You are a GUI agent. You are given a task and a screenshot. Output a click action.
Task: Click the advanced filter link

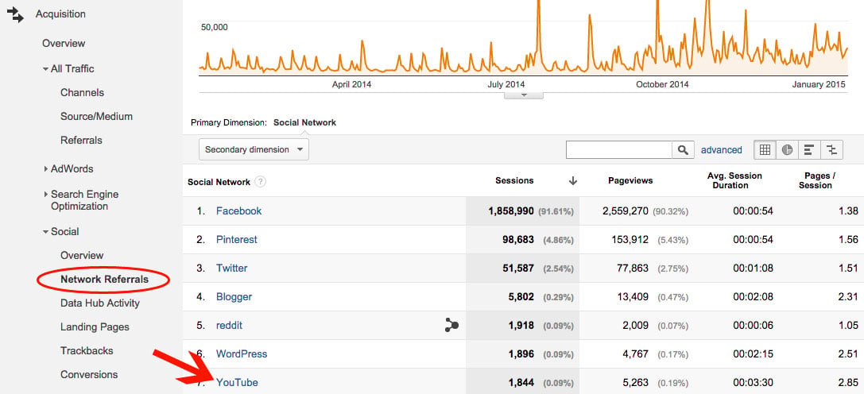721,150
